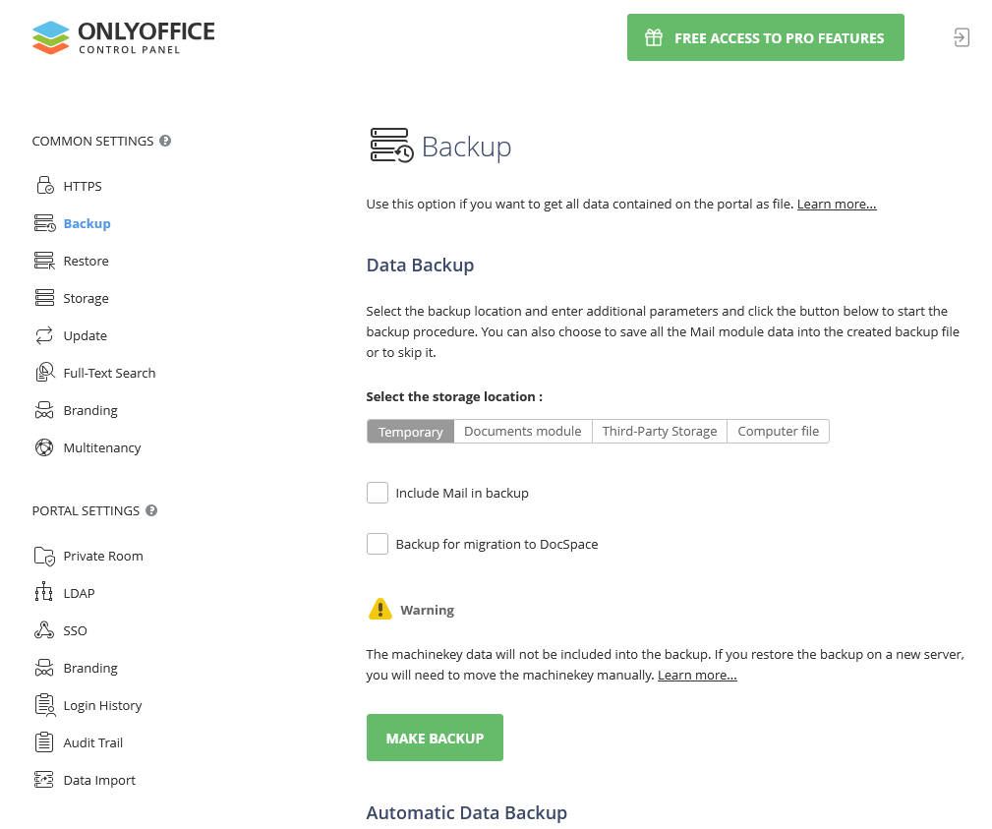Click the SSO icon in Portal Settings
Viewport: 992px width, 829px height.
(x=44, y=630)
